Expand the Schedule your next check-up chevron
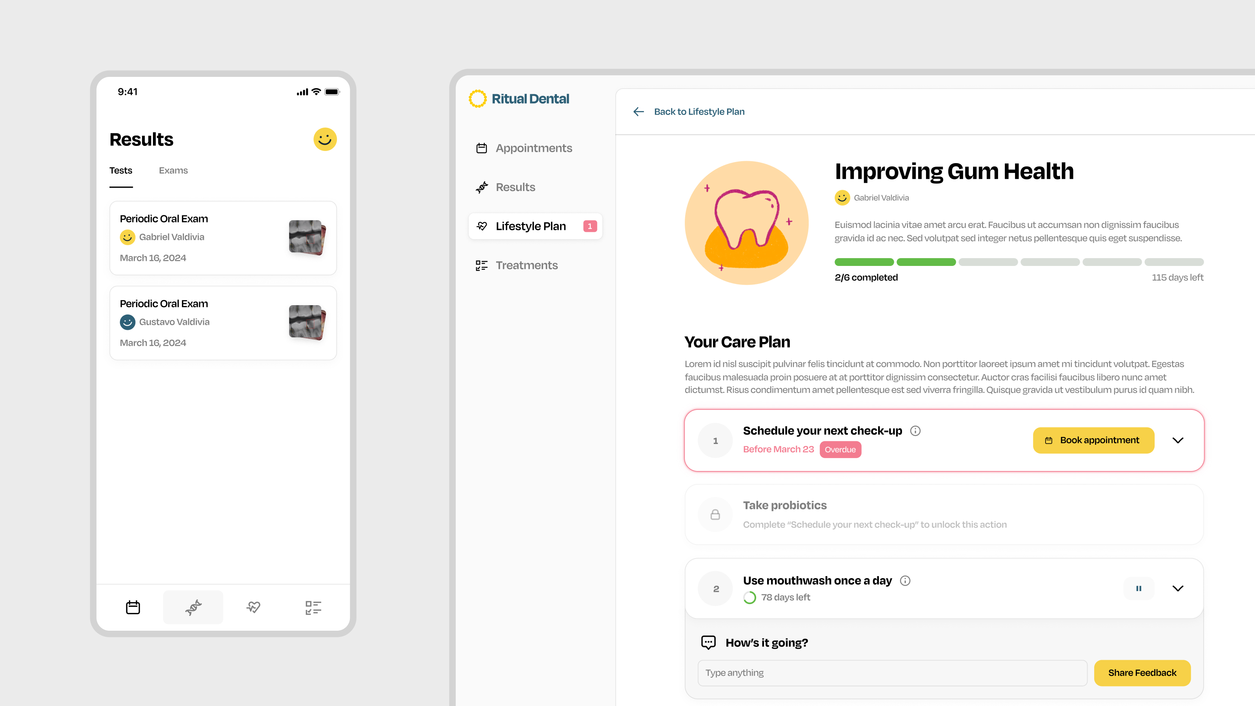This screenshot has width=1255, height=706. coord(1178,440)
